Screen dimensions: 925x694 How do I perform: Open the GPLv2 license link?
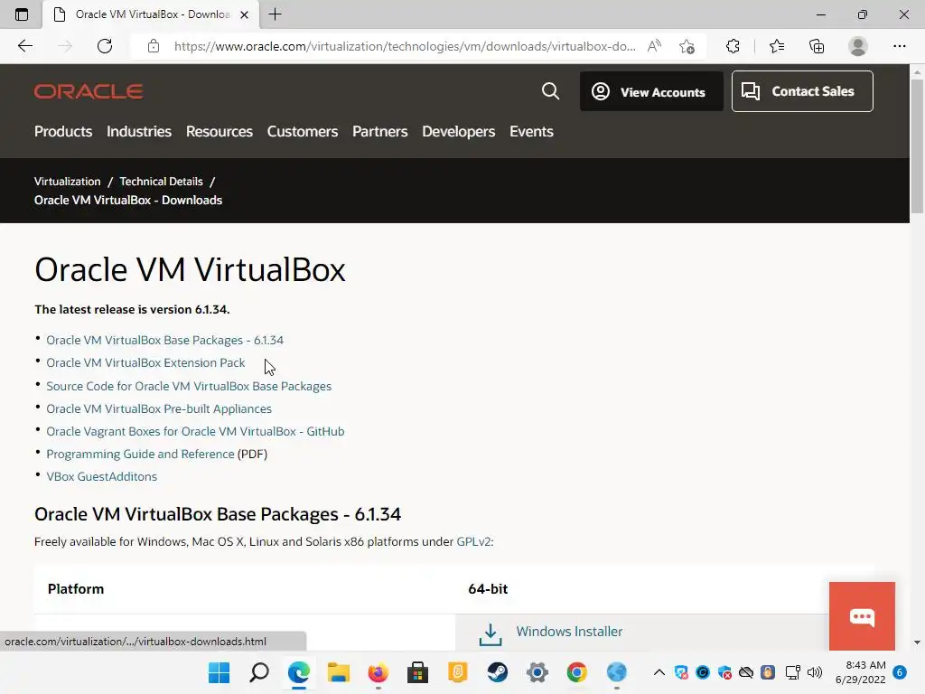473,542
